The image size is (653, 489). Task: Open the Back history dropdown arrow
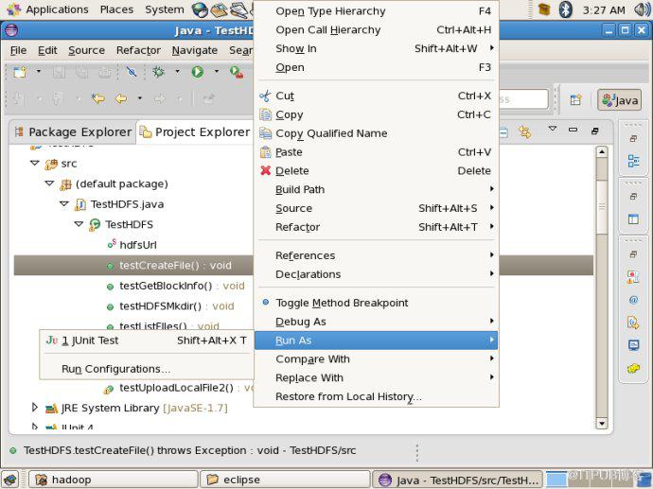pyautogui.click(x=139, y=98)
